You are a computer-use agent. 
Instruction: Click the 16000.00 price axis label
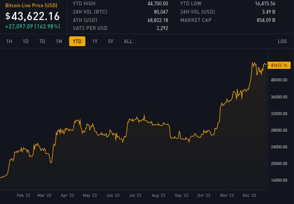tap(279, 180)
